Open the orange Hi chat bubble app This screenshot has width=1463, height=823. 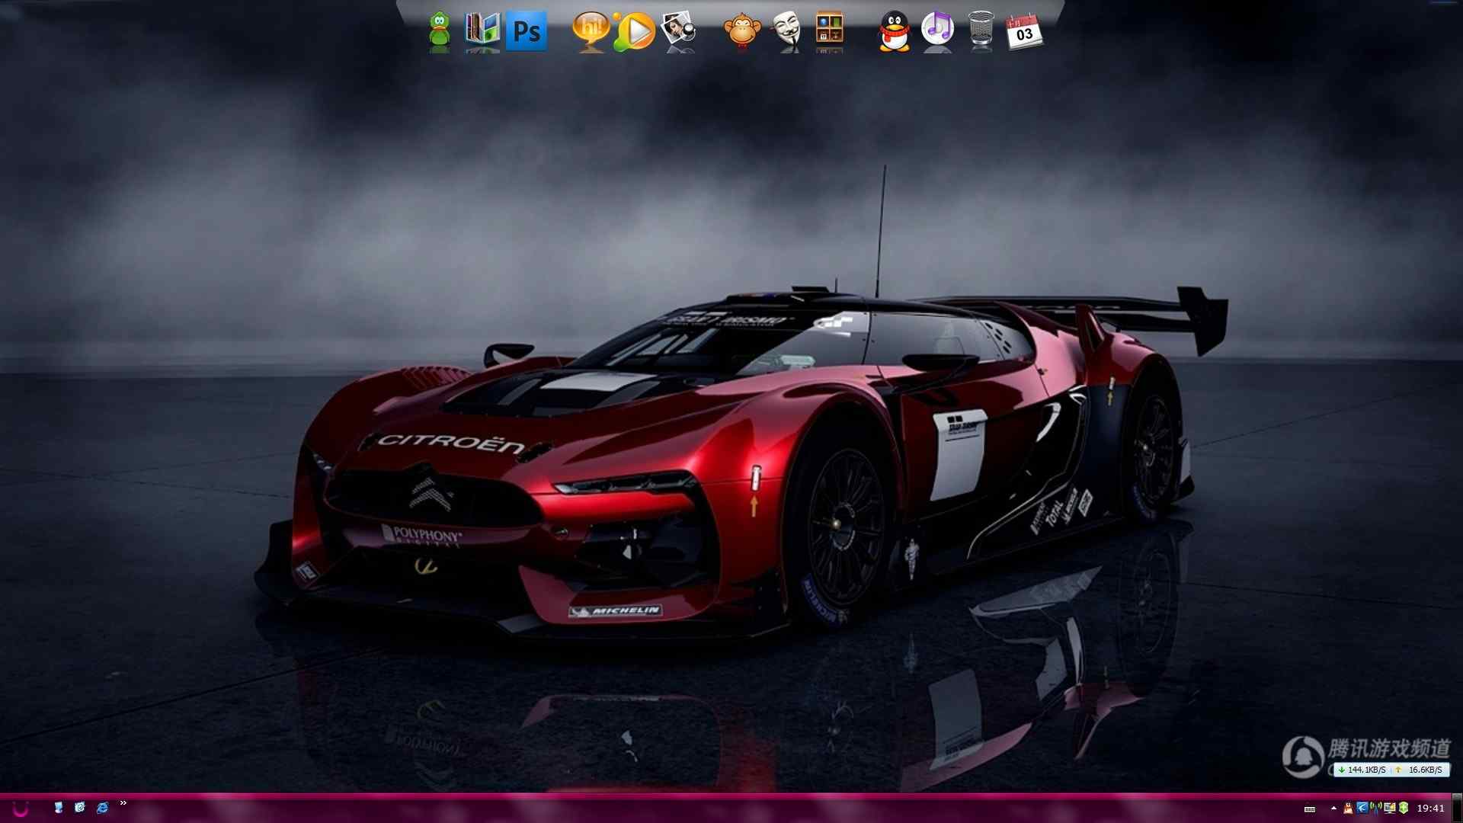pyautogui.click(x=591, y=29)
